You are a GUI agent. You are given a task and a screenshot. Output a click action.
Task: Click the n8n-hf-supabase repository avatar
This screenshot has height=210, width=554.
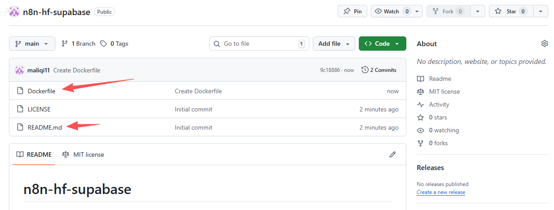pyautogui.click(x=14, y=12)
